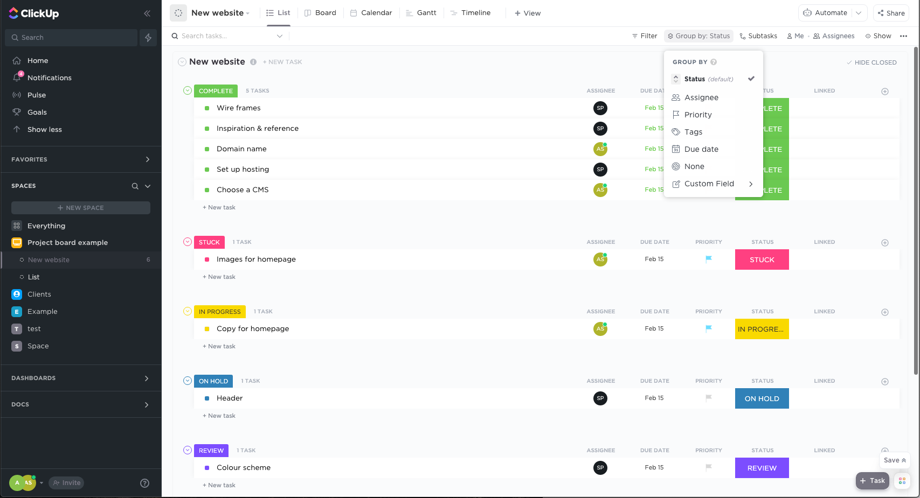The height and width of the screenshot is (498, 920).
Task: Toggle Subtasks display
Action: click(x=758, y=36)
